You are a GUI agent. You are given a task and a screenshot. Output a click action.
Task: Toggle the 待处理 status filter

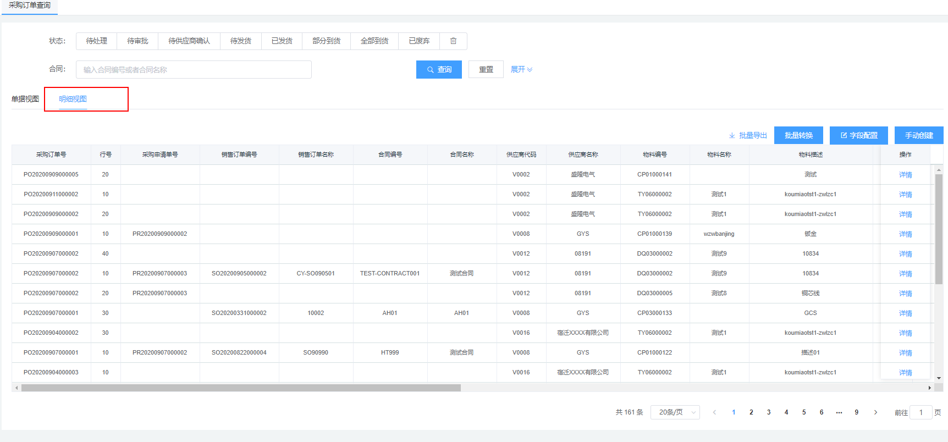[97, 41]
